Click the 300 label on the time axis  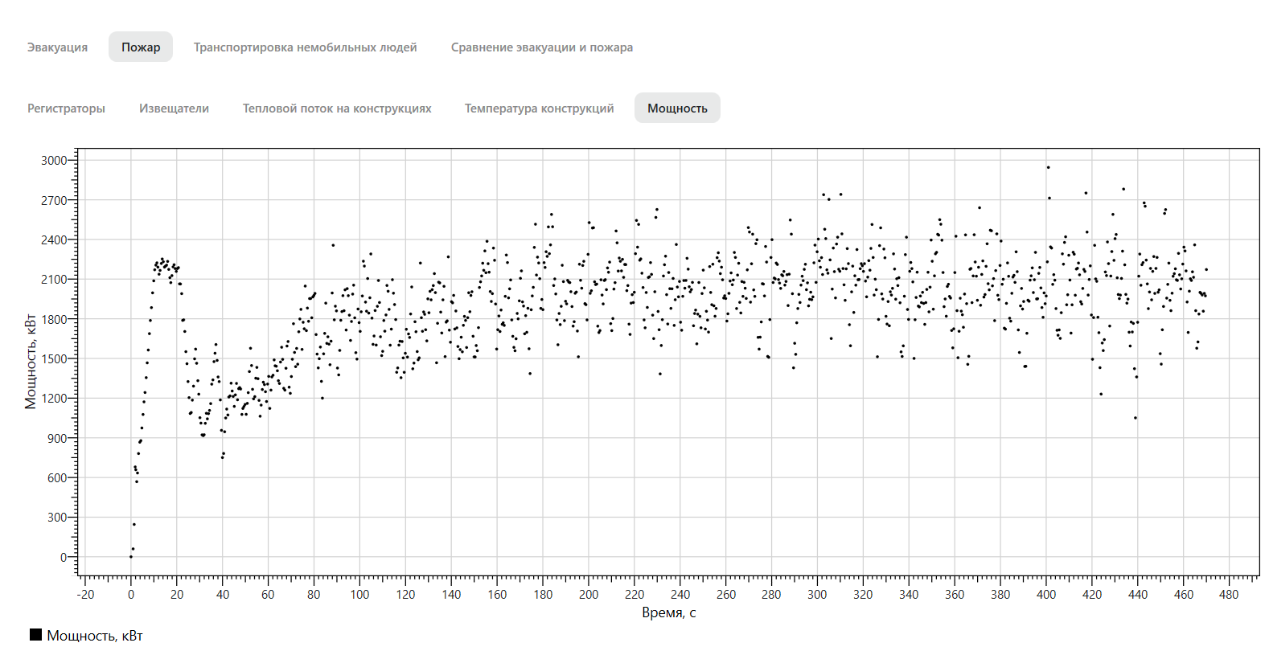[x=817, y=595]
